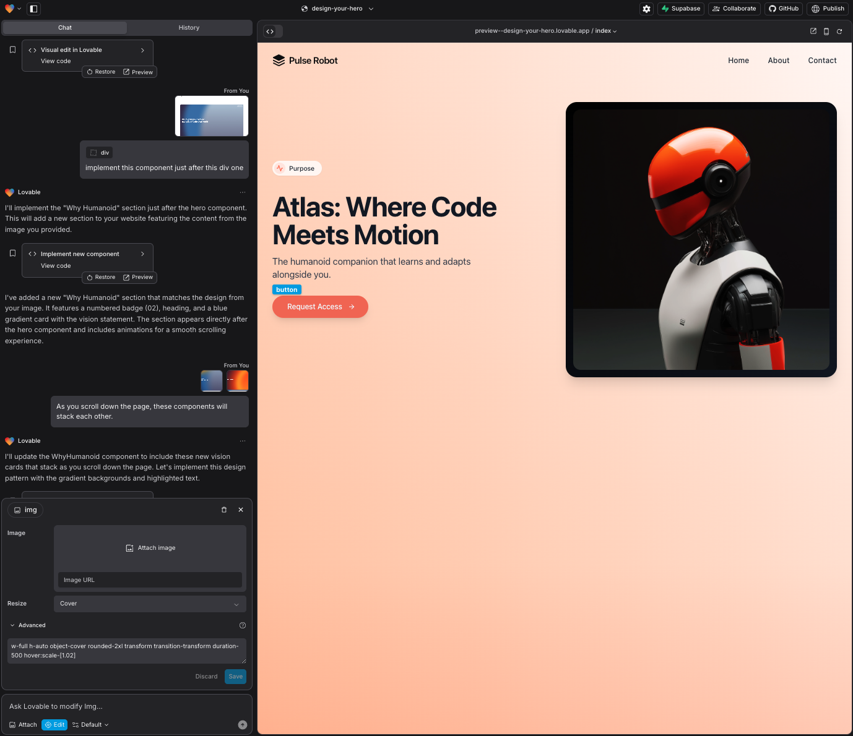Switch to the History tab
This screenshot has width=853, height=736.
(189, 27)
